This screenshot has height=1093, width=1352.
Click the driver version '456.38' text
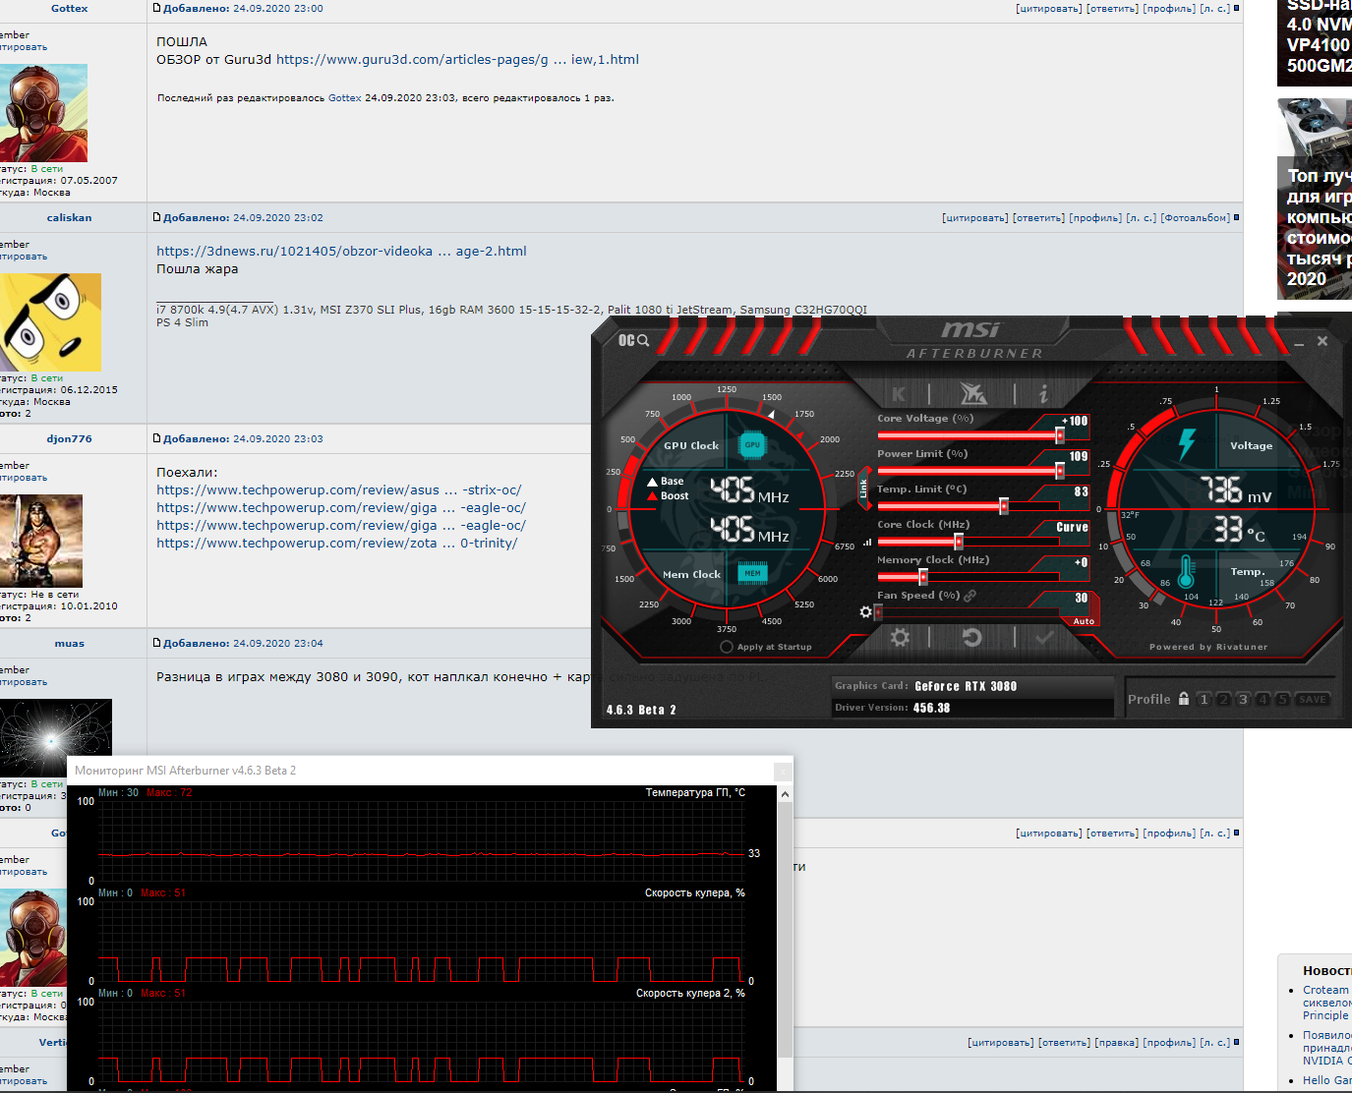point(931,708)
